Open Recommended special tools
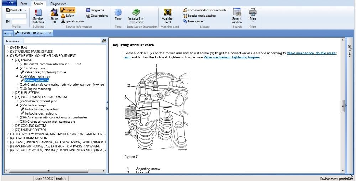356x181 pixels. point(205,10)
